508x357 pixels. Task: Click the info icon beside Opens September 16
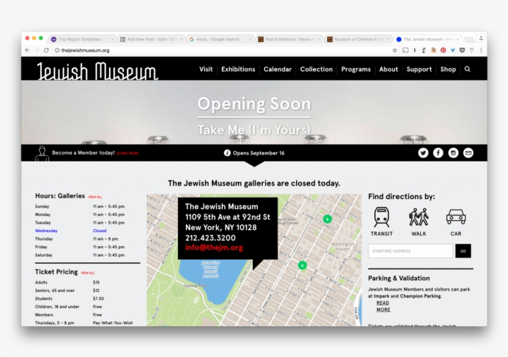click(x=227, y=153)
